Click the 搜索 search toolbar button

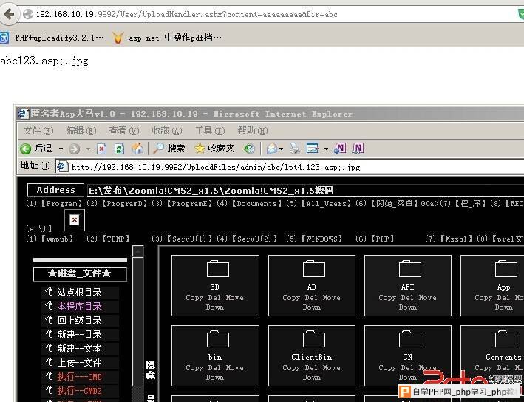[169, 149]
